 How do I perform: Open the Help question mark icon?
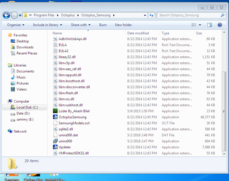pyautogui.click(x=220, y=25)
